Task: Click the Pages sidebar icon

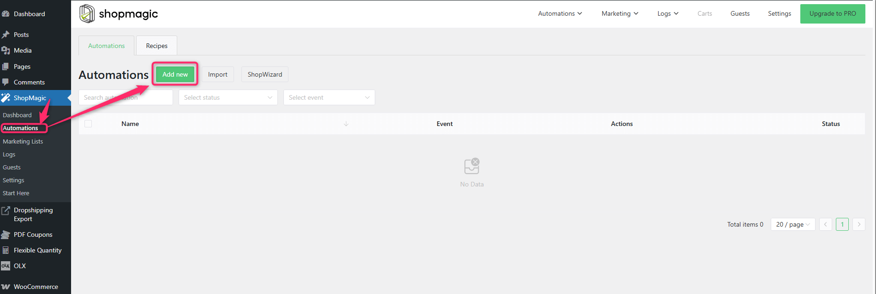Action: [x=6, y=66]
